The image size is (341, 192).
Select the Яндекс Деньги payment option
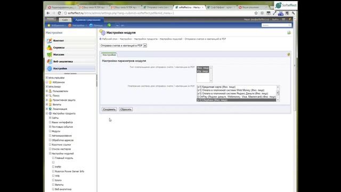(237, 93)
